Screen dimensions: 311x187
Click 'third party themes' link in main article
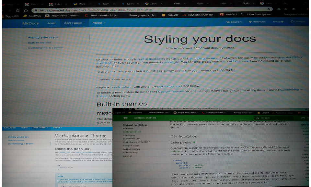tap(203, 58)
